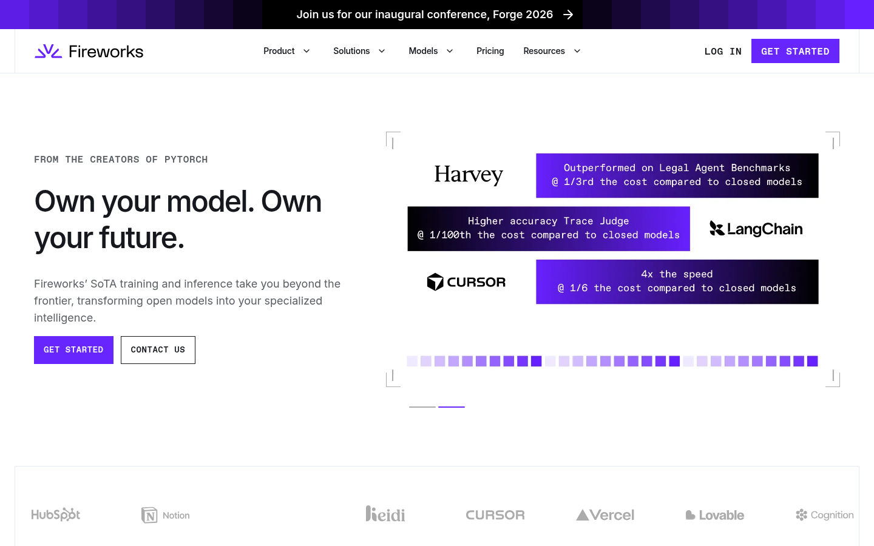Click the CONTACT US button
The image size is (874, 546).
tap(158, 350)
